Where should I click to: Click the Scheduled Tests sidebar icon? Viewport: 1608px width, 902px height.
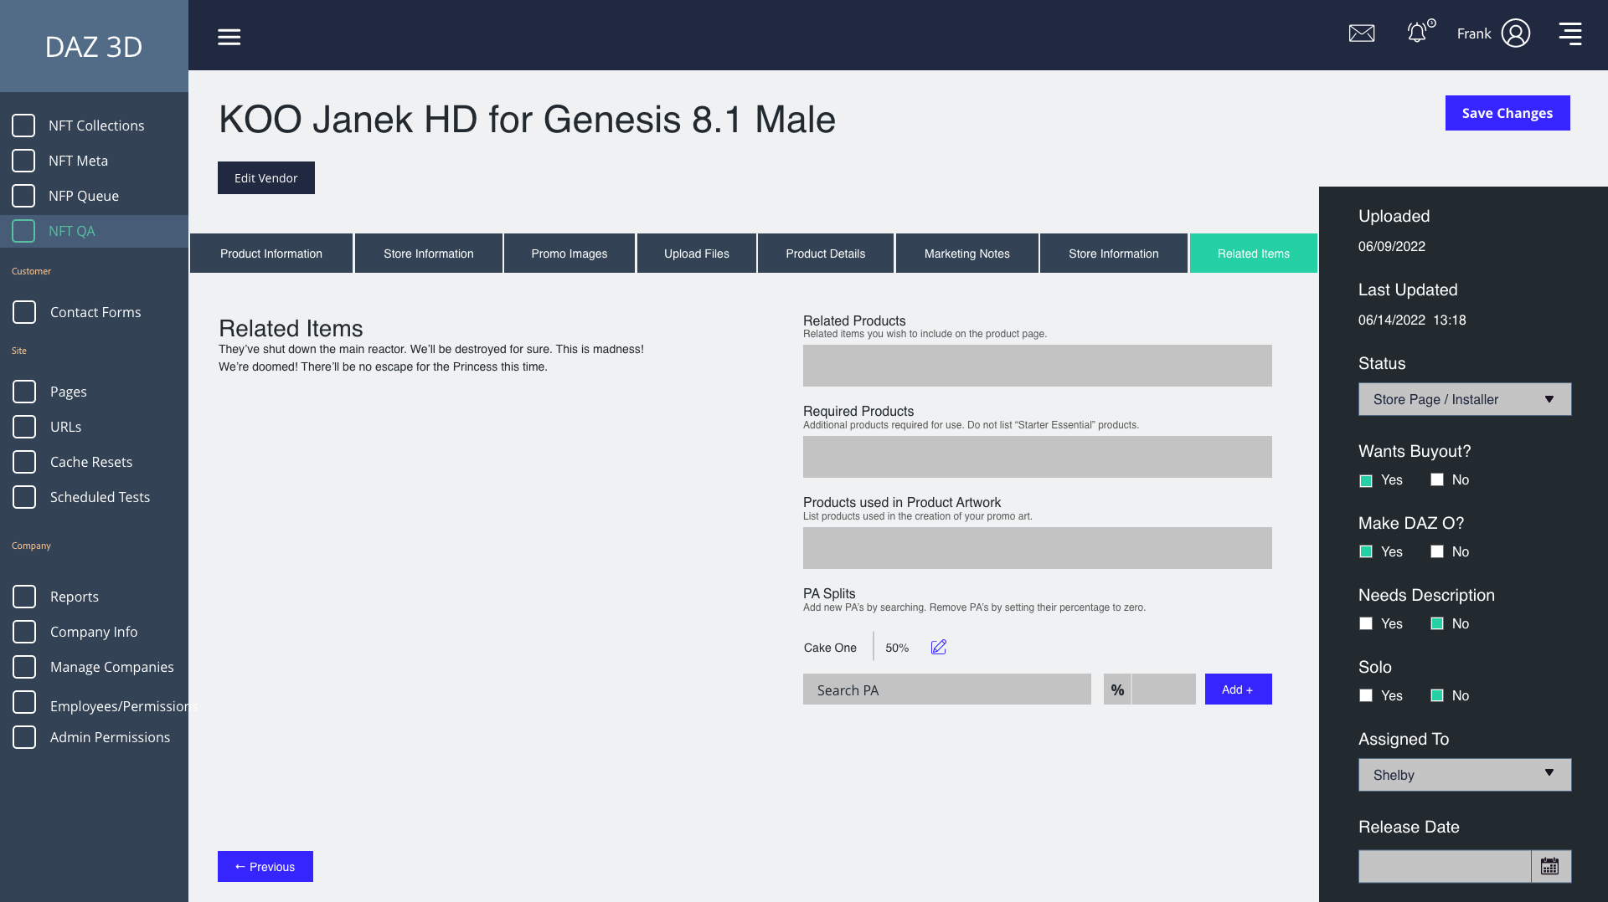click(x=24, y=497)
